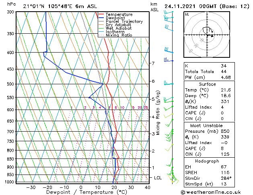The width and height of the screenshot is (253, 195).
Task: Click the 850 hPa pressure axis label
Action: coord(11,159)
